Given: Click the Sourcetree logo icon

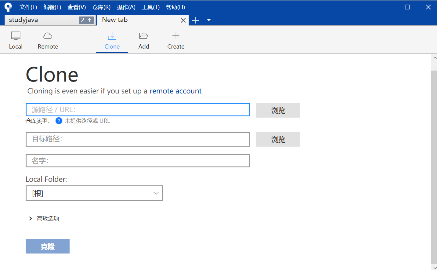Looking at the screenshot, I should 8,7.
